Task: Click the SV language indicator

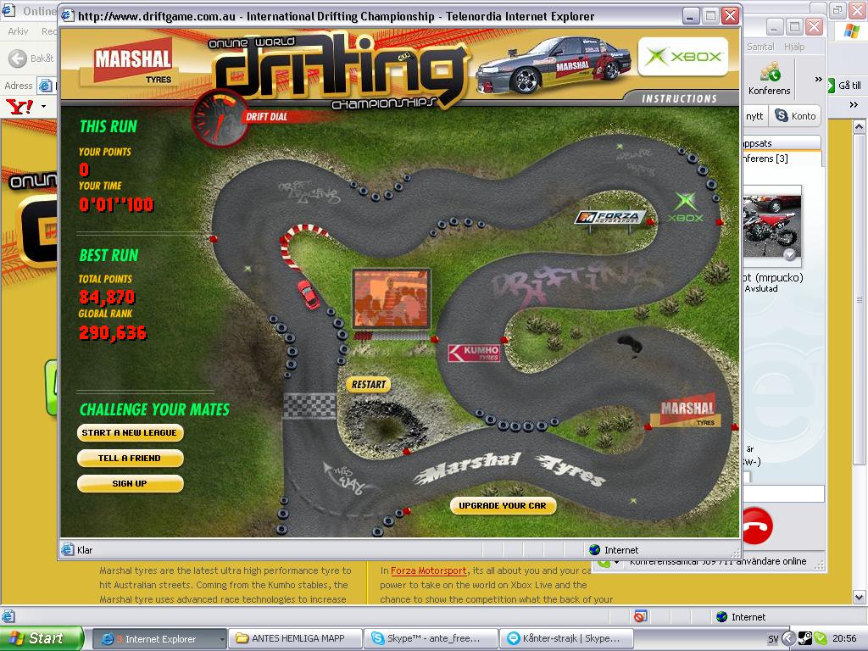Action: click(773, 639)
